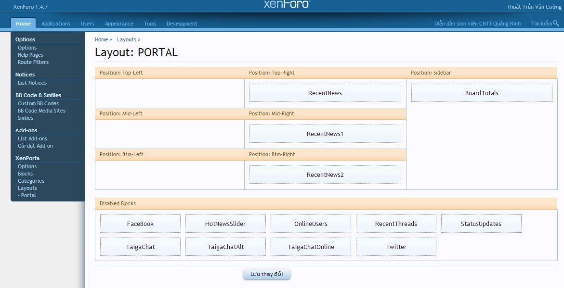Click the xenForo logo
The height and width of the screenshot is (288, 564).
point(287,4)
